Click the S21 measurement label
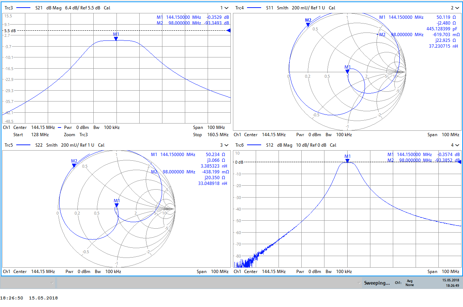This screenshot has width=463, height=307. click(39, 8)
